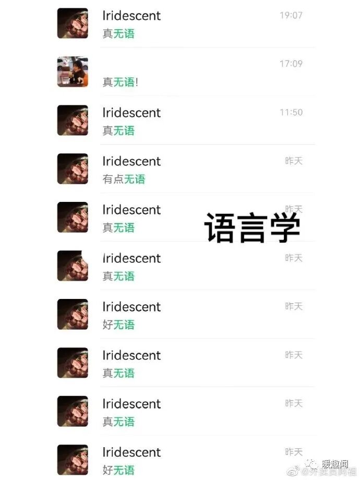Open the last chat showing 好无语
Viewport: 360px width, 480px height.
point(186,460)
